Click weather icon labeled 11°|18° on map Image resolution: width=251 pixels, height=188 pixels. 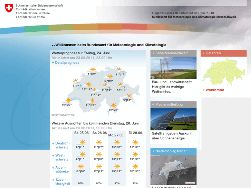tap(87, 85)
